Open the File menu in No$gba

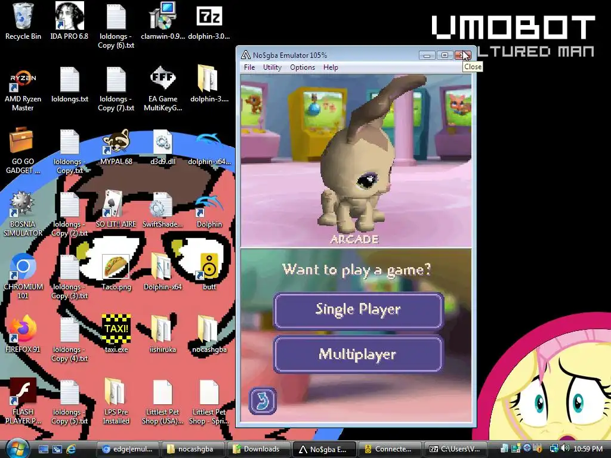pos(249,67)
